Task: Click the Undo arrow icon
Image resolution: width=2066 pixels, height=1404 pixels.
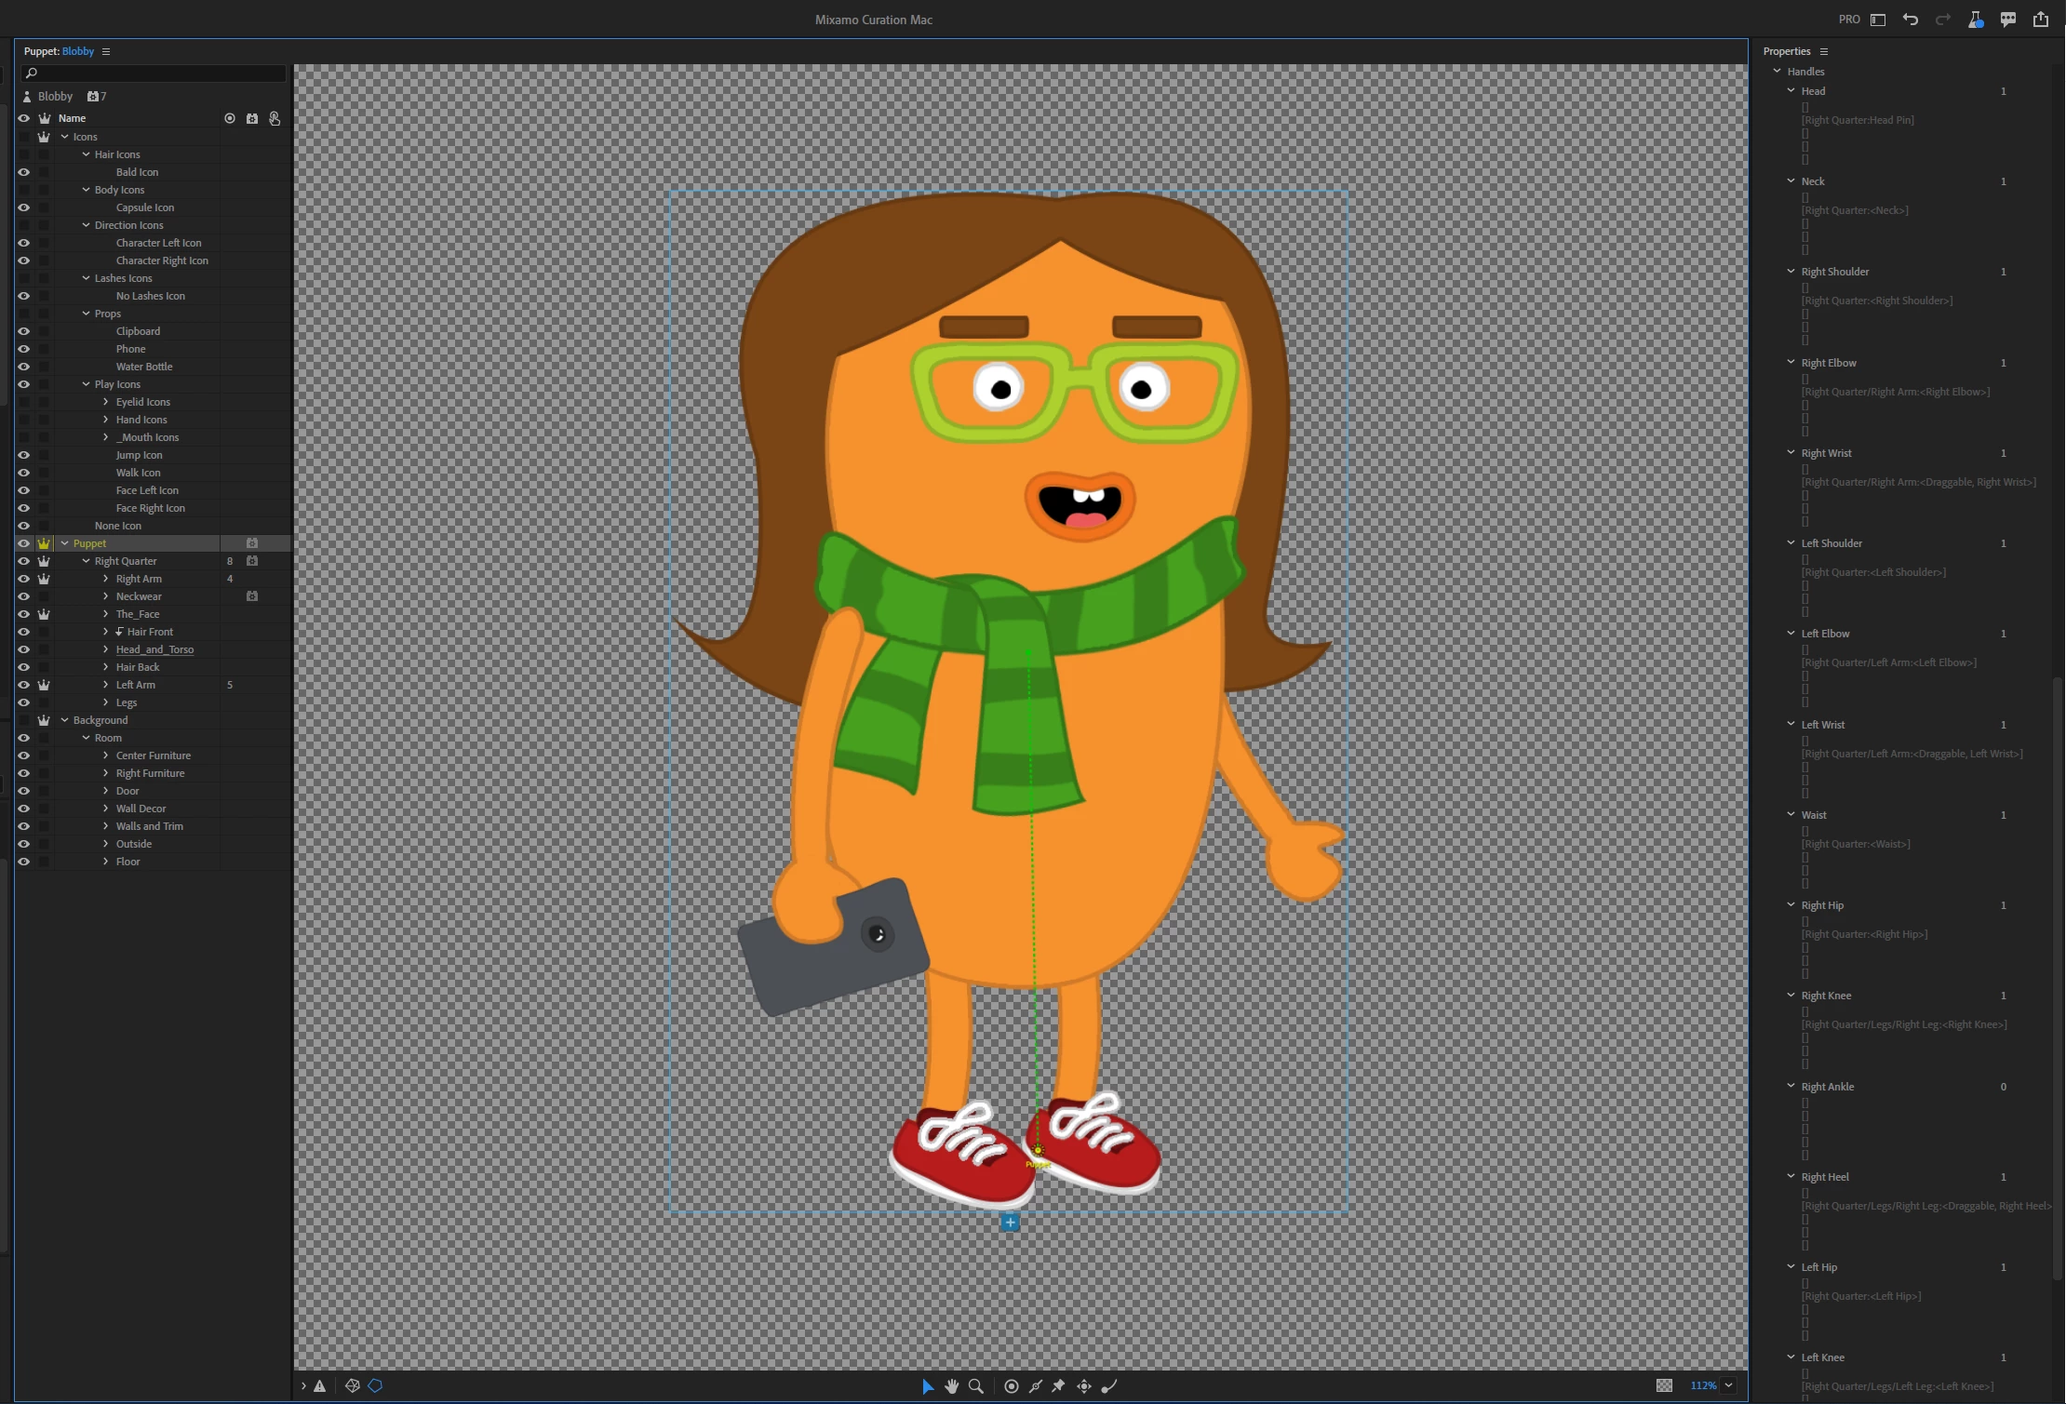Action: pos(1911,20)
